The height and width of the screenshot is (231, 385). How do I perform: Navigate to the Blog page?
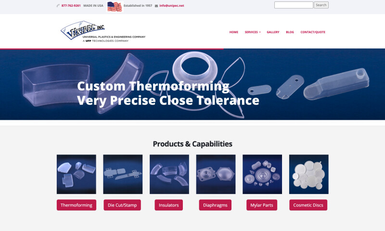[x=290, y=32]
